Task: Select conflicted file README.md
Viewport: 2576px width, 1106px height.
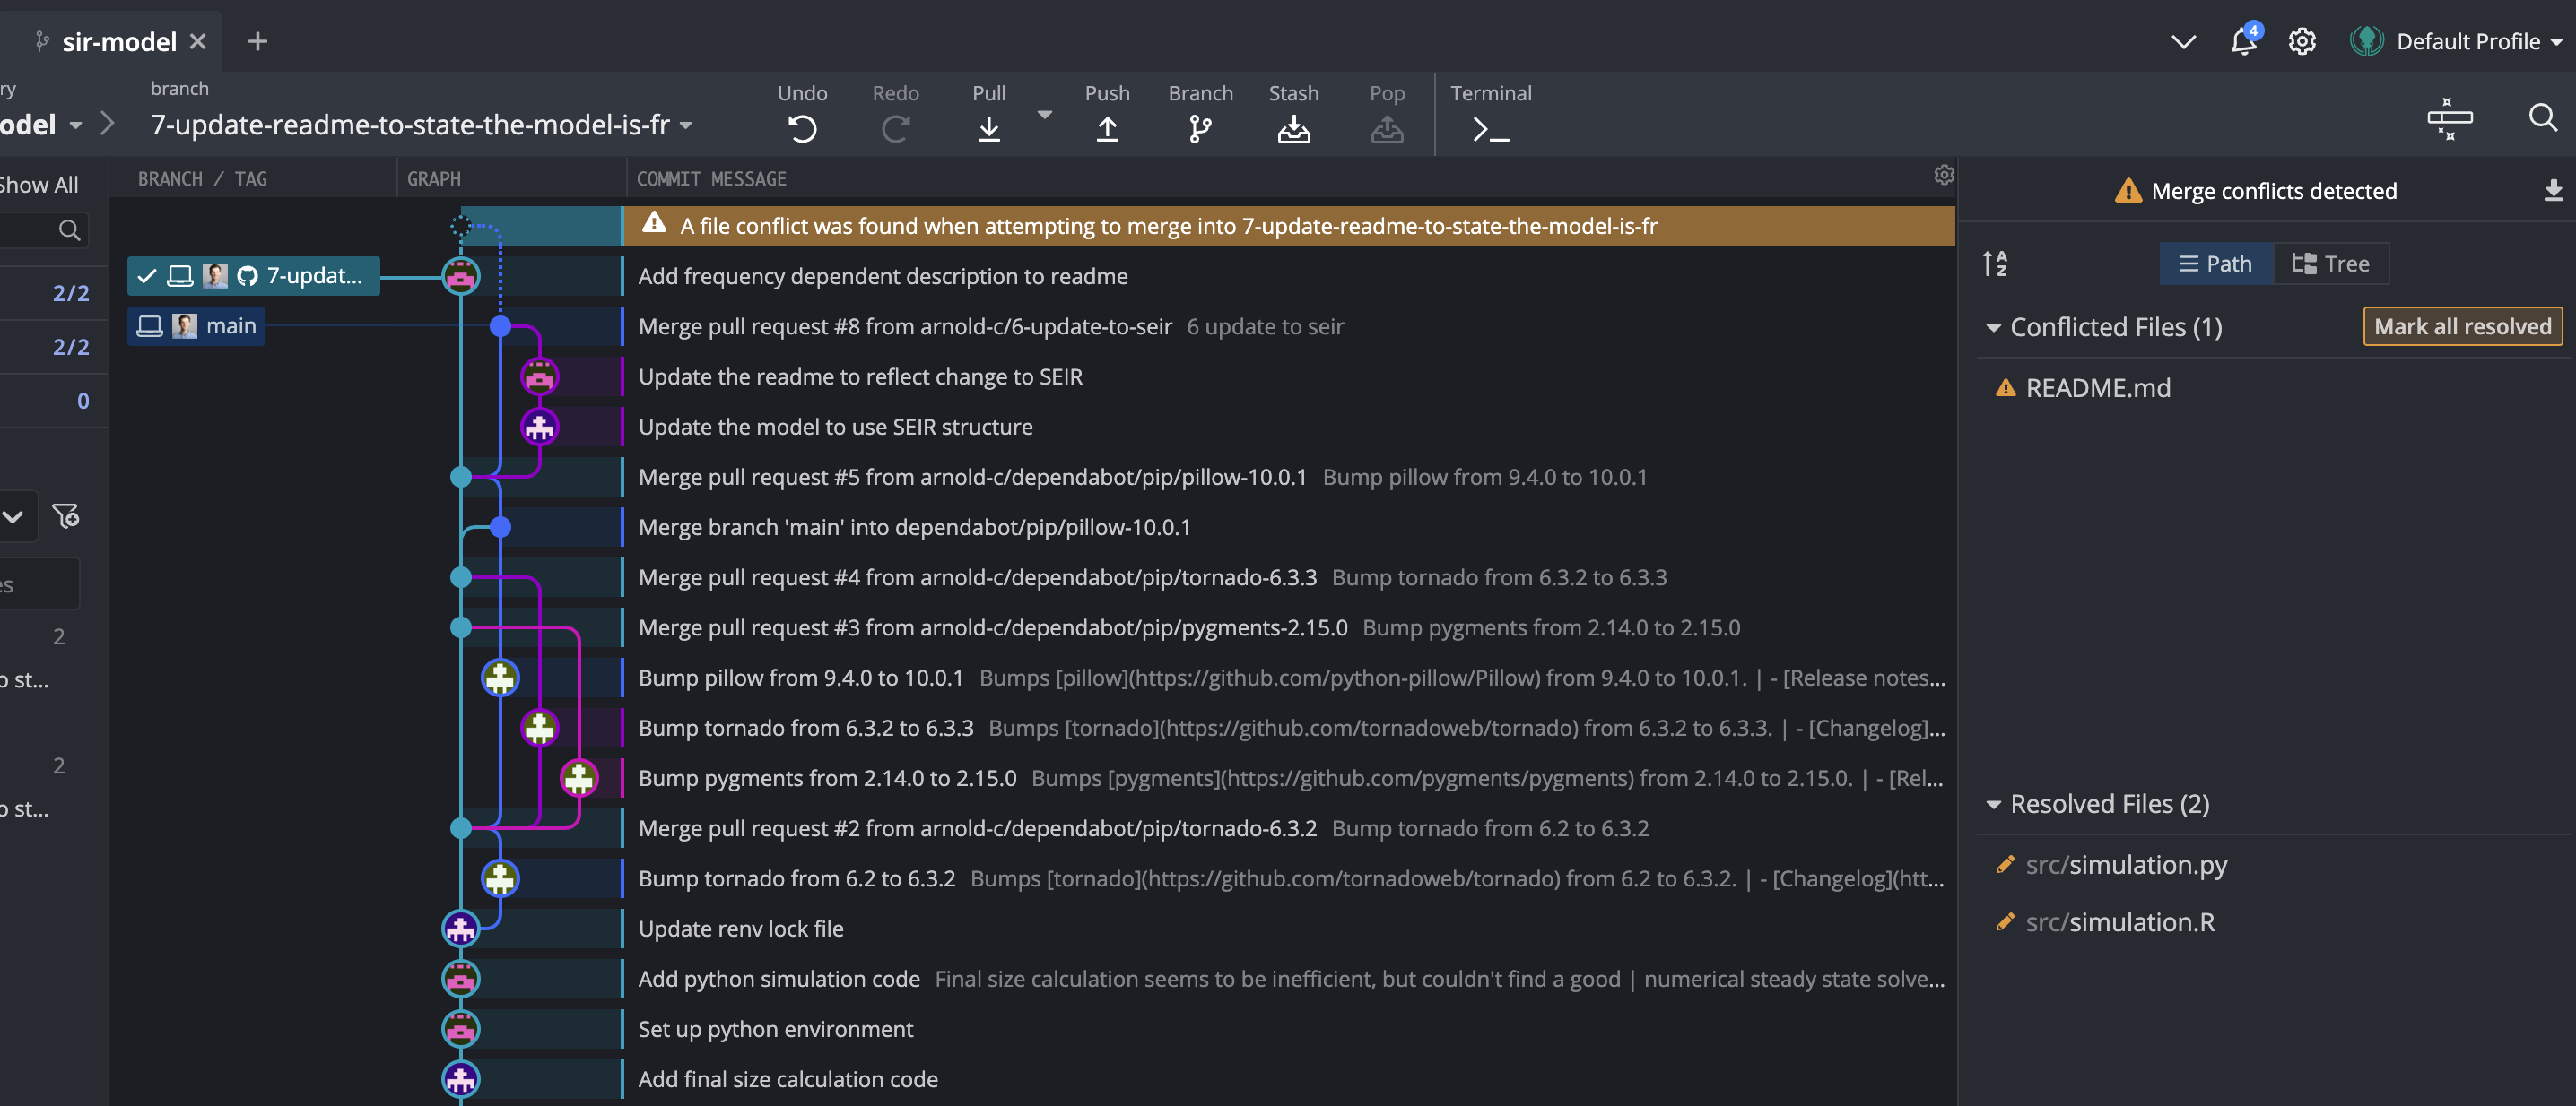Action: (2097, 388)
